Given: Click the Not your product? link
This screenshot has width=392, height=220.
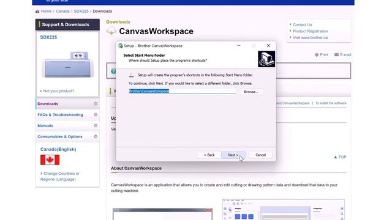Looking at the screenshot, I should pyautogui.click(x=59, y=91).
